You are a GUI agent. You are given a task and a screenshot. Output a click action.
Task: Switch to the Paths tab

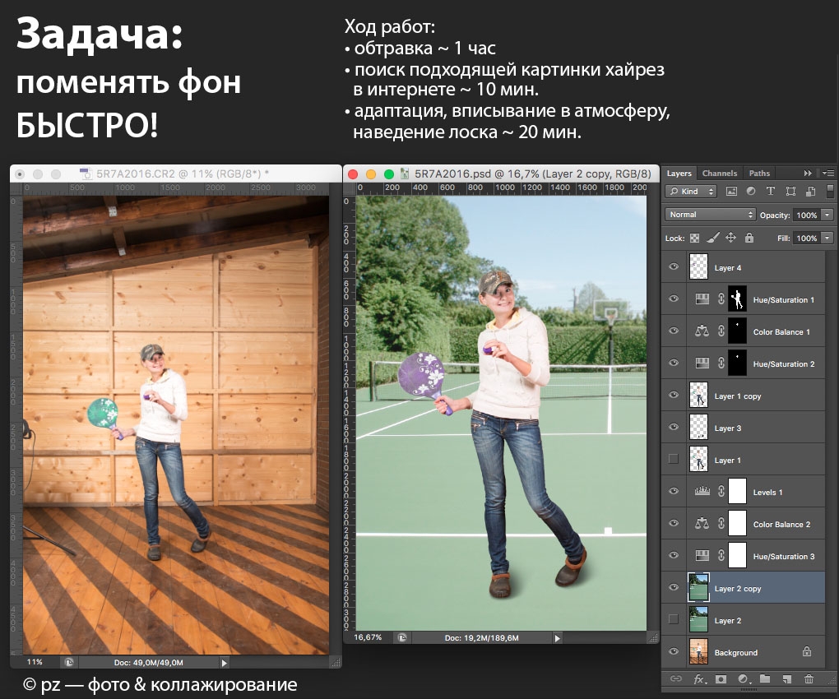759,174
